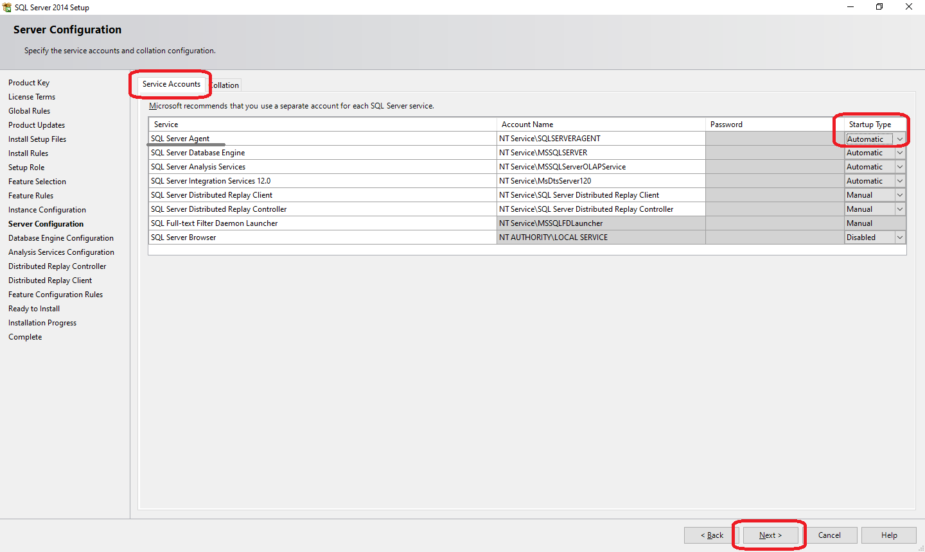Open the Help button

click(889, 535)
